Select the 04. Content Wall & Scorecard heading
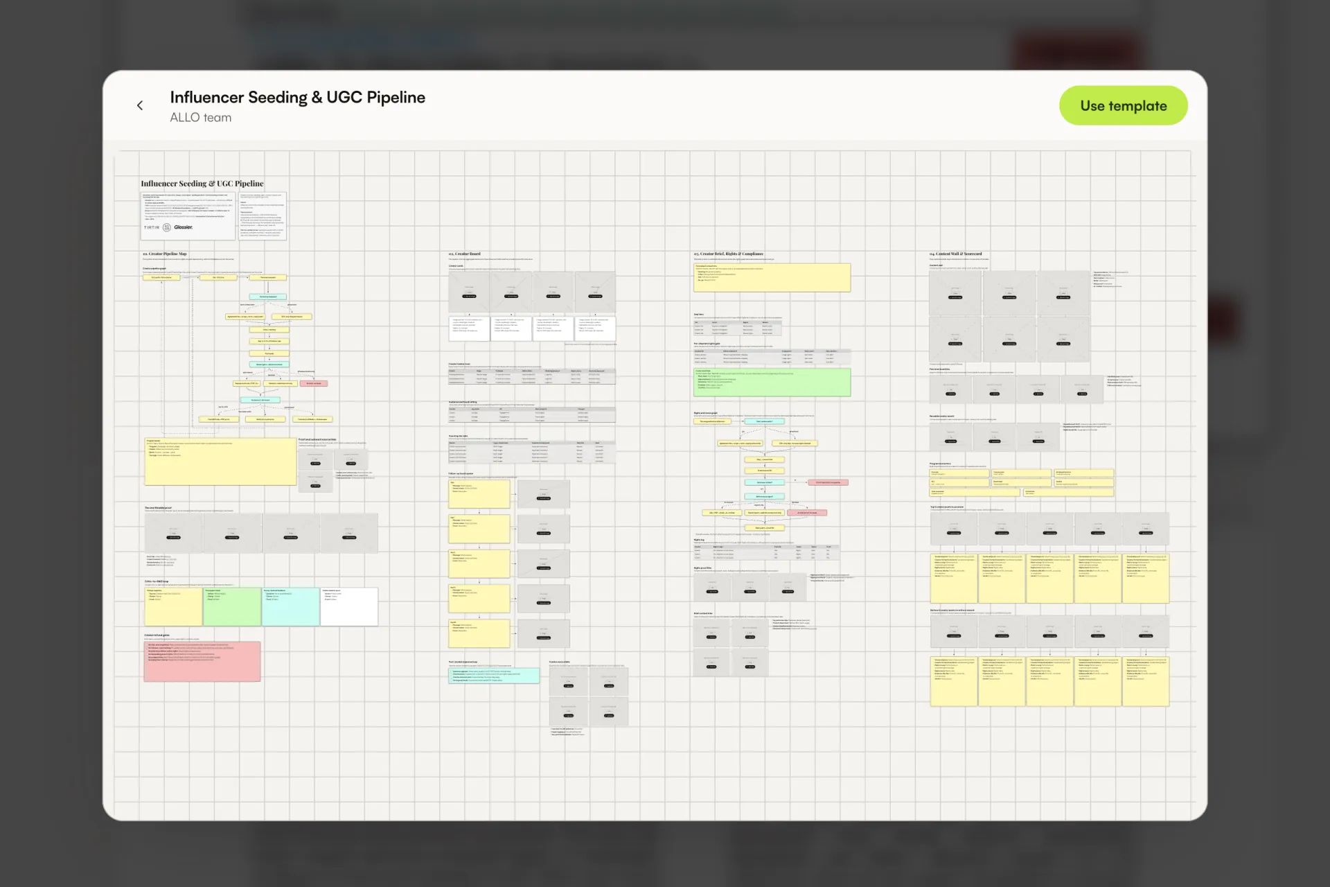 point(955,254)
